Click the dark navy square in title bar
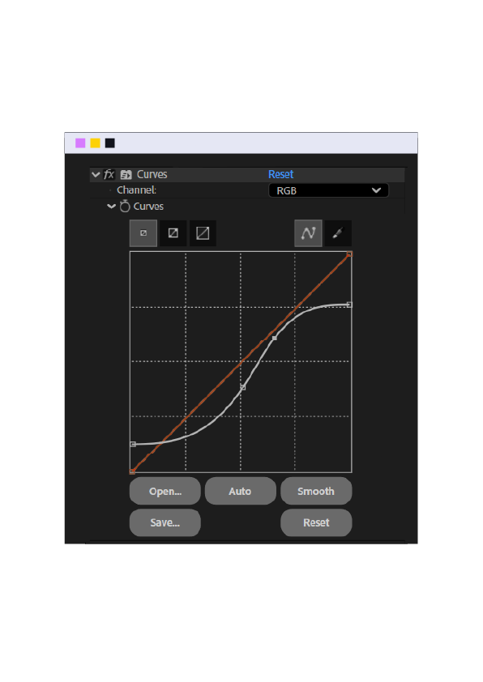Screen dimensions: 483x682 click(109, 143)
